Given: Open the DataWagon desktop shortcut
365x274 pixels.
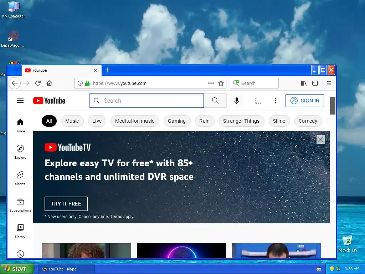Looking at the screenshot, I should (14, 39).
